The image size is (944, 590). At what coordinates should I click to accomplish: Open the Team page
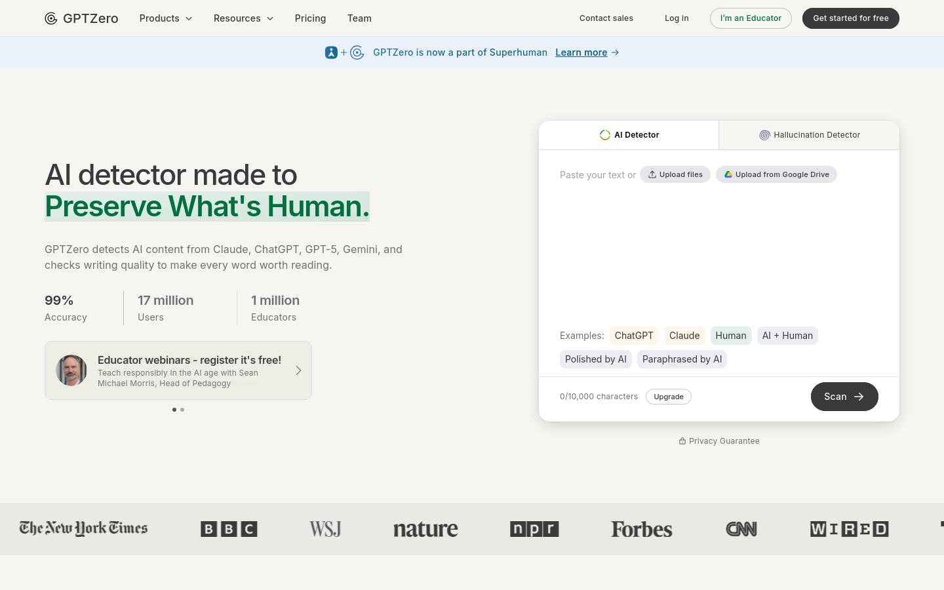point(359,18)
